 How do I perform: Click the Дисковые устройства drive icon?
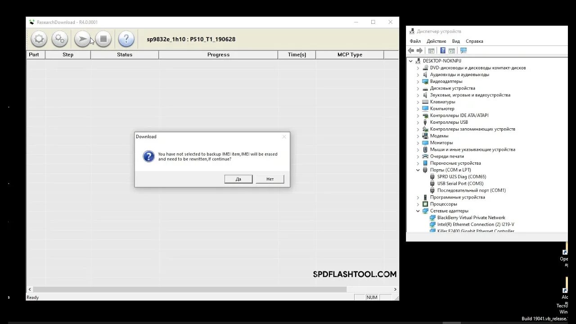[x=425, y=88]
